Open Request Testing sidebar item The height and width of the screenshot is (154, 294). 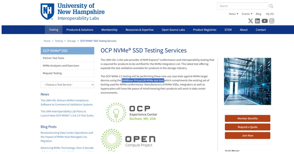tap(68, 73)
